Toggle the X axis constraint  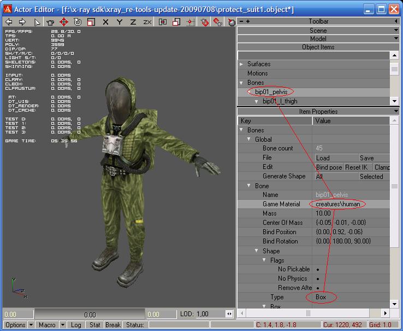coord(105,22)
